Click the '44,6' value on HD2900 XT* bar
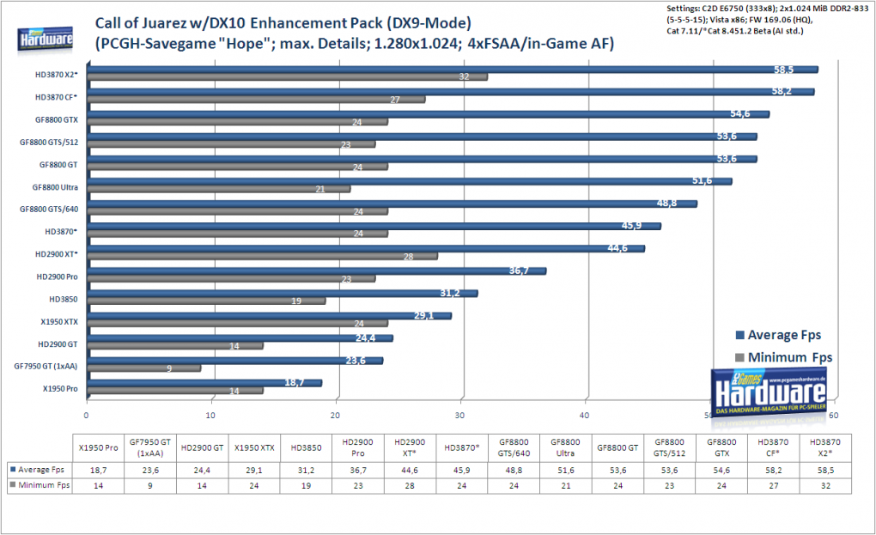 pos(617,248)
